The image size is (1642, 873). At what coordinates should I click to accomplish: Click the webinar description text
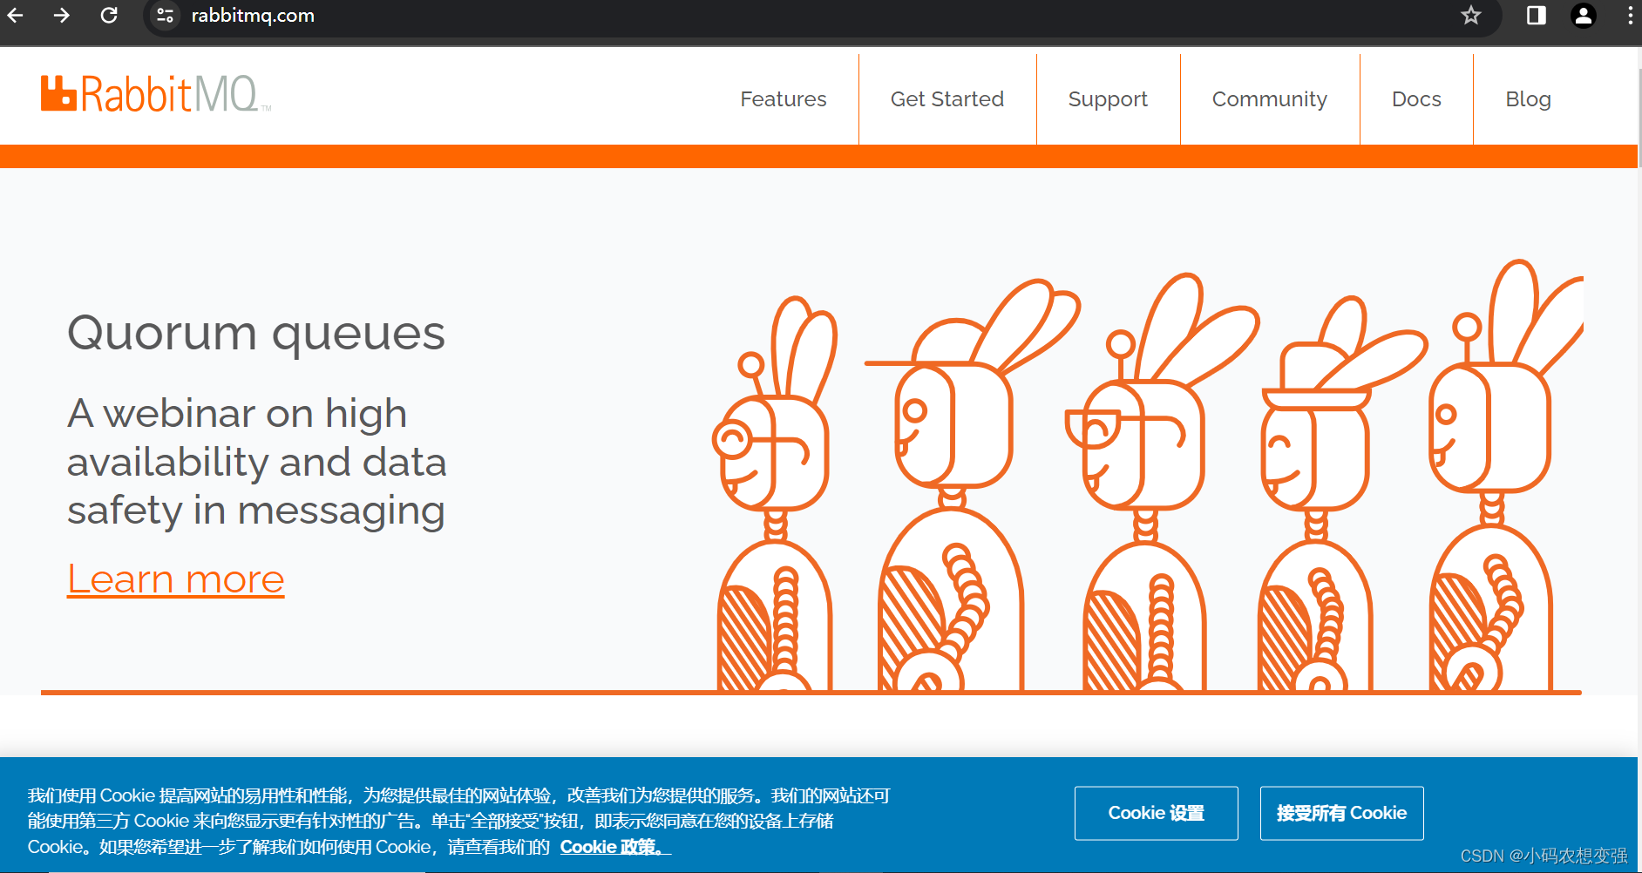click(257, 462)
